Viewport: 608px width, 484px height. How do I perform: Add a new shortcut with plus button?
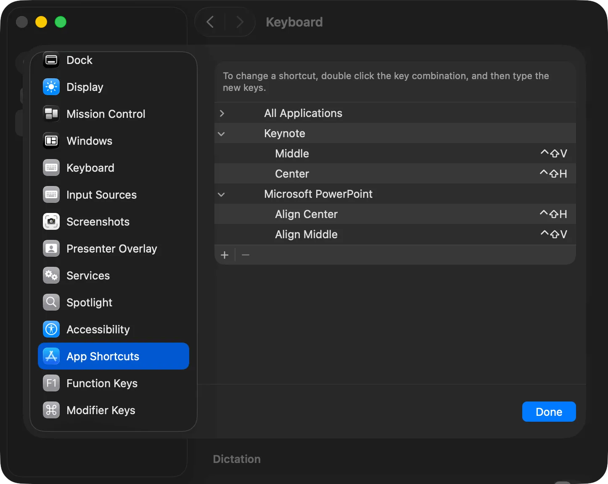(x=225, y=255)
